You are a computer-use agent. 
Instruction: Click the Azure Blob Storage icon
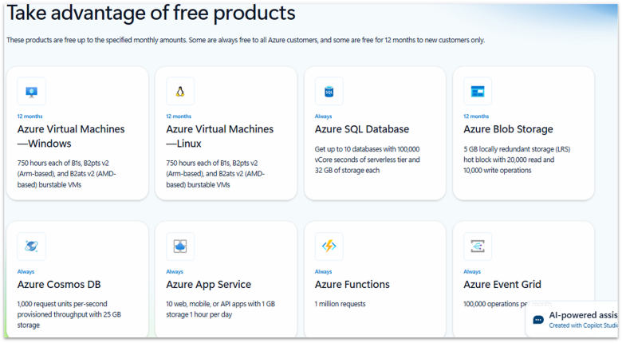pyautogui.click(x=478, y=92)
